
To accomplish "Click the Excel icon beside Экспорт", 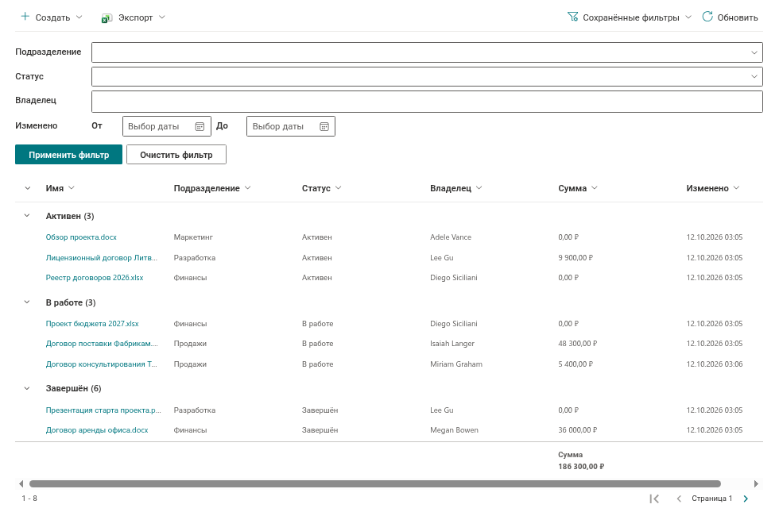I will click(107, 17).
